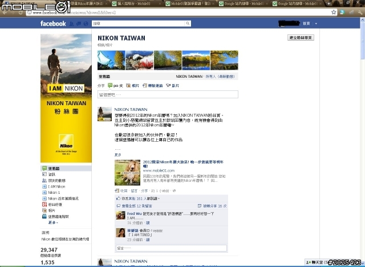Expand the first post with '更多'
This screenshot has height=267, width=365.
click(118, 155)
